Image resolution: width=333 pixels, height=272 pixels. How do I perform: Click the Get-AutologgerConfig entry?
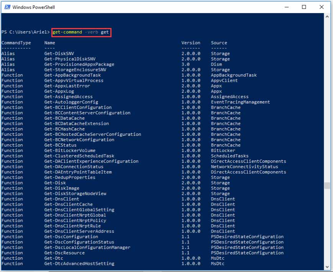click(71, 102)
